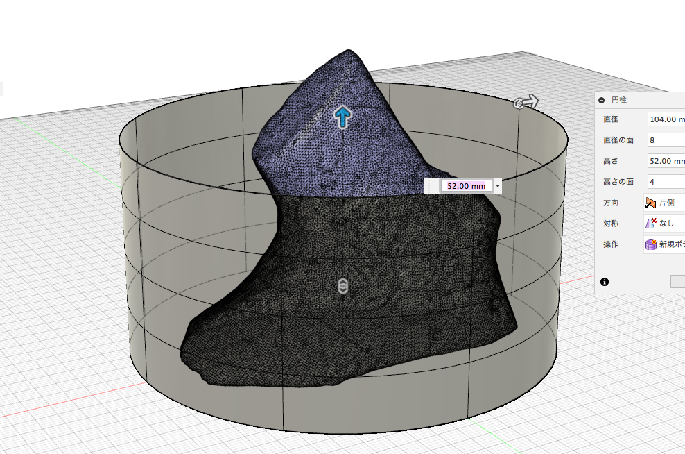Click the 直径の面 label text

click(618, 140)
